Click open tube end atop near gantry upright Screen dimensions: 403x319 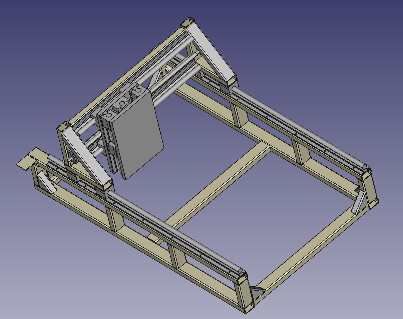tap(64, 127)
